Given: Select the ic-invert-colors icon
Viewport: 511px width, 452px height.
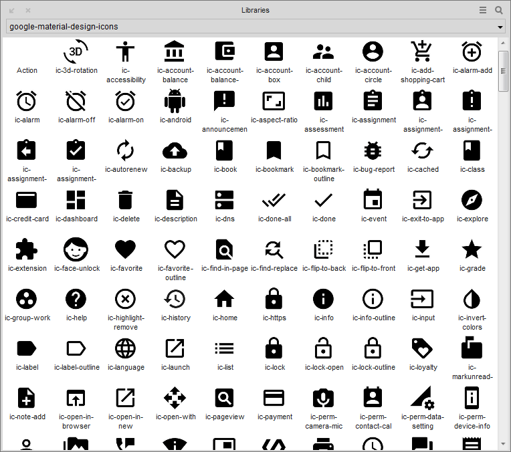Looking at the screenshot, I should [472, 299].
